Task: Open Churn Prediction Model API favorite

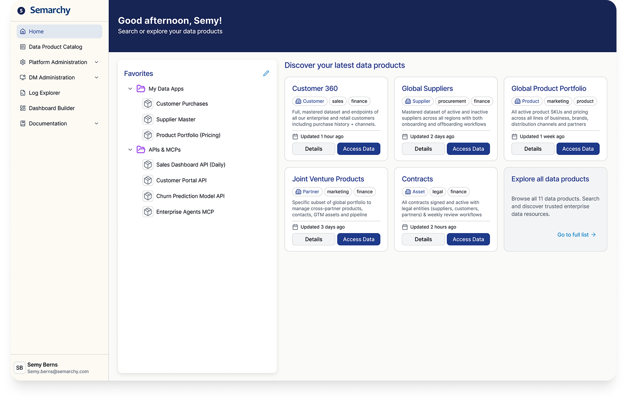Action: point(190,196)
